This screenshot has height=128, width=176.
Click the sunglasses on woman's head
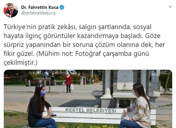[42, 86]
